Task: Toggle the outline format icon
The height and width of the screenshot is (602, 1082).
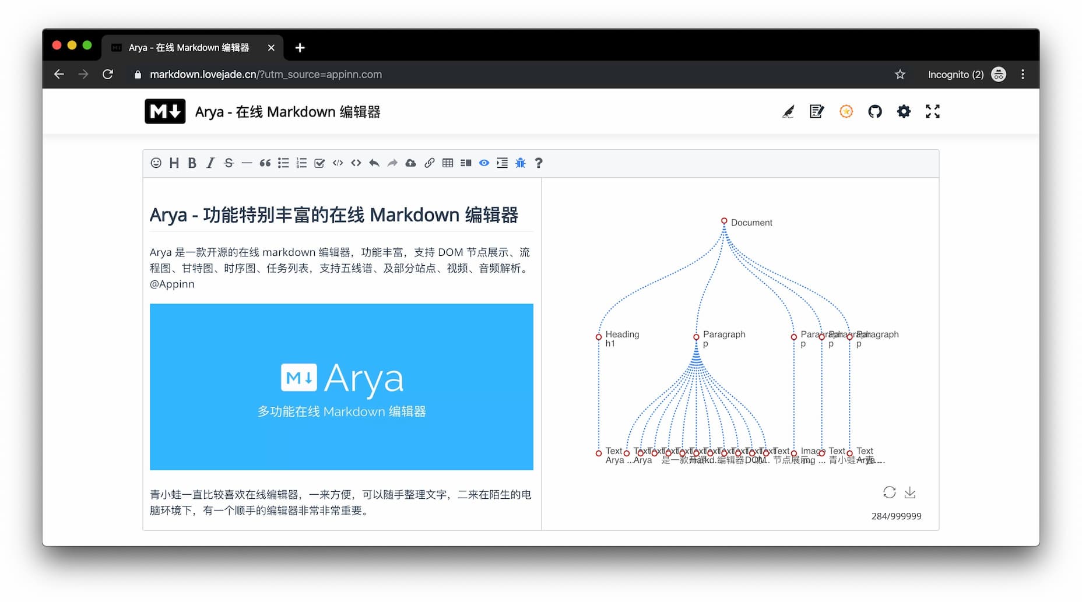Action: click(x=502, y=163)
